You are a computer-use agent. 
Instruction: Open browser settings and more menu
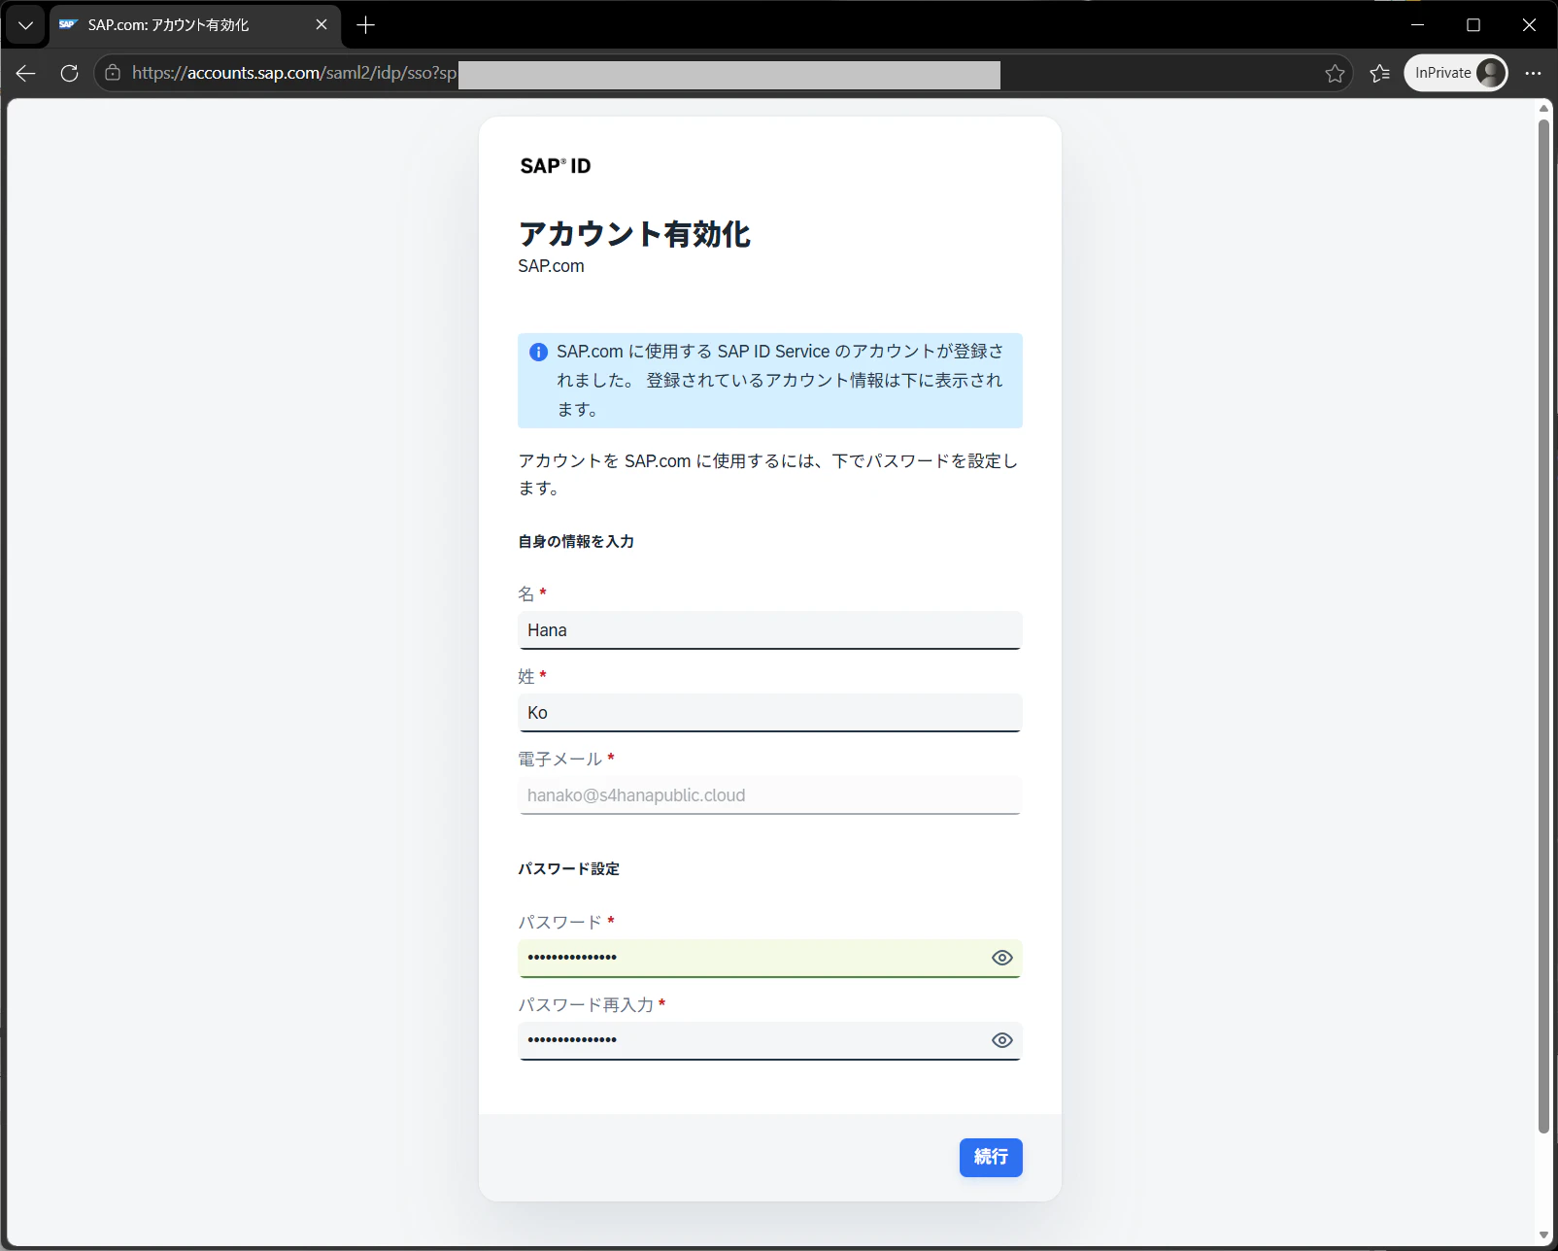point(1534,73)
